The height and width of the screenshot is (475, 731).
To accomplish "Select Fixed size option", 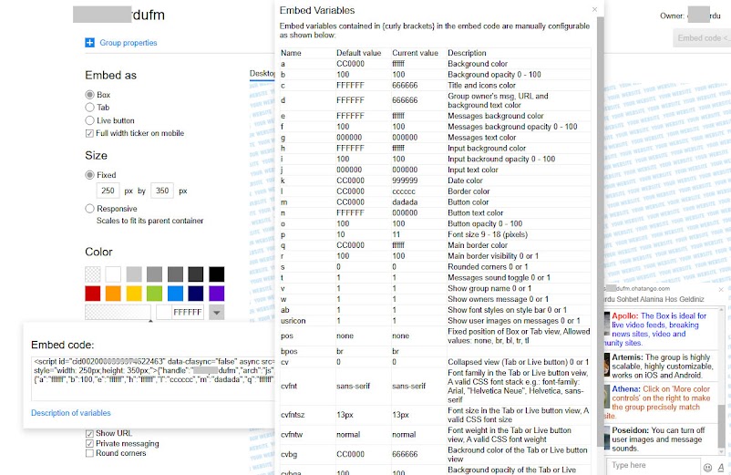I will [x=89, y=175].
